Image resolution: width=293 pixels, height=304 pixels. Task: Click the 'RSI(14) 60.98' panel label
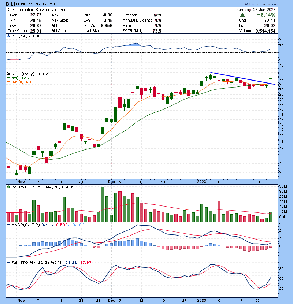pos(26,36)
